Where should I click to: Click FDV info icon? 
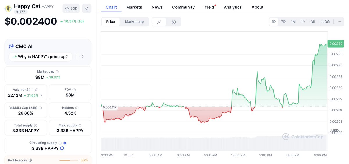(74, 90)
